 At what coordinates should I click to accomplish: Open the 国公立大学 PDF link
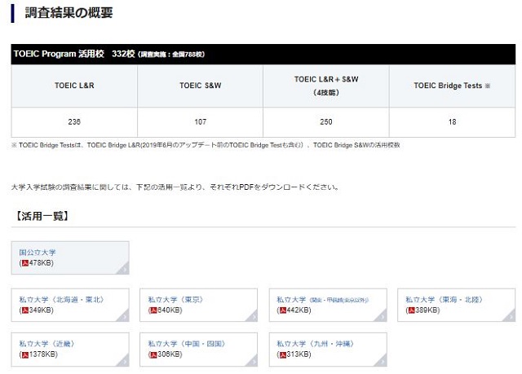click(x=38, y=253)
